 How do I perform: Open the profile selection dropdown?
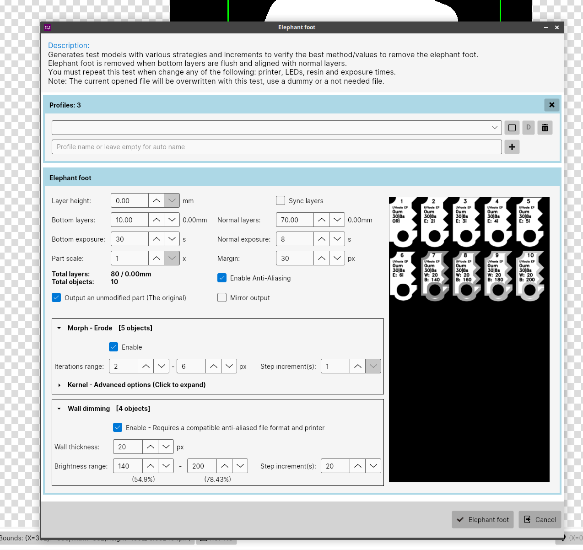point(494,128)
